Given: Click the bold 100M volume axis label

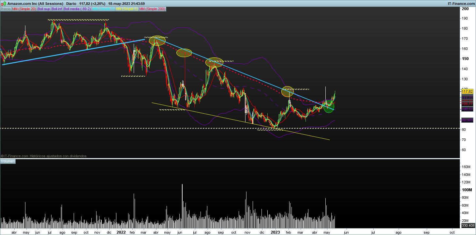Looking at the screenshot, I should click(467, 190).
